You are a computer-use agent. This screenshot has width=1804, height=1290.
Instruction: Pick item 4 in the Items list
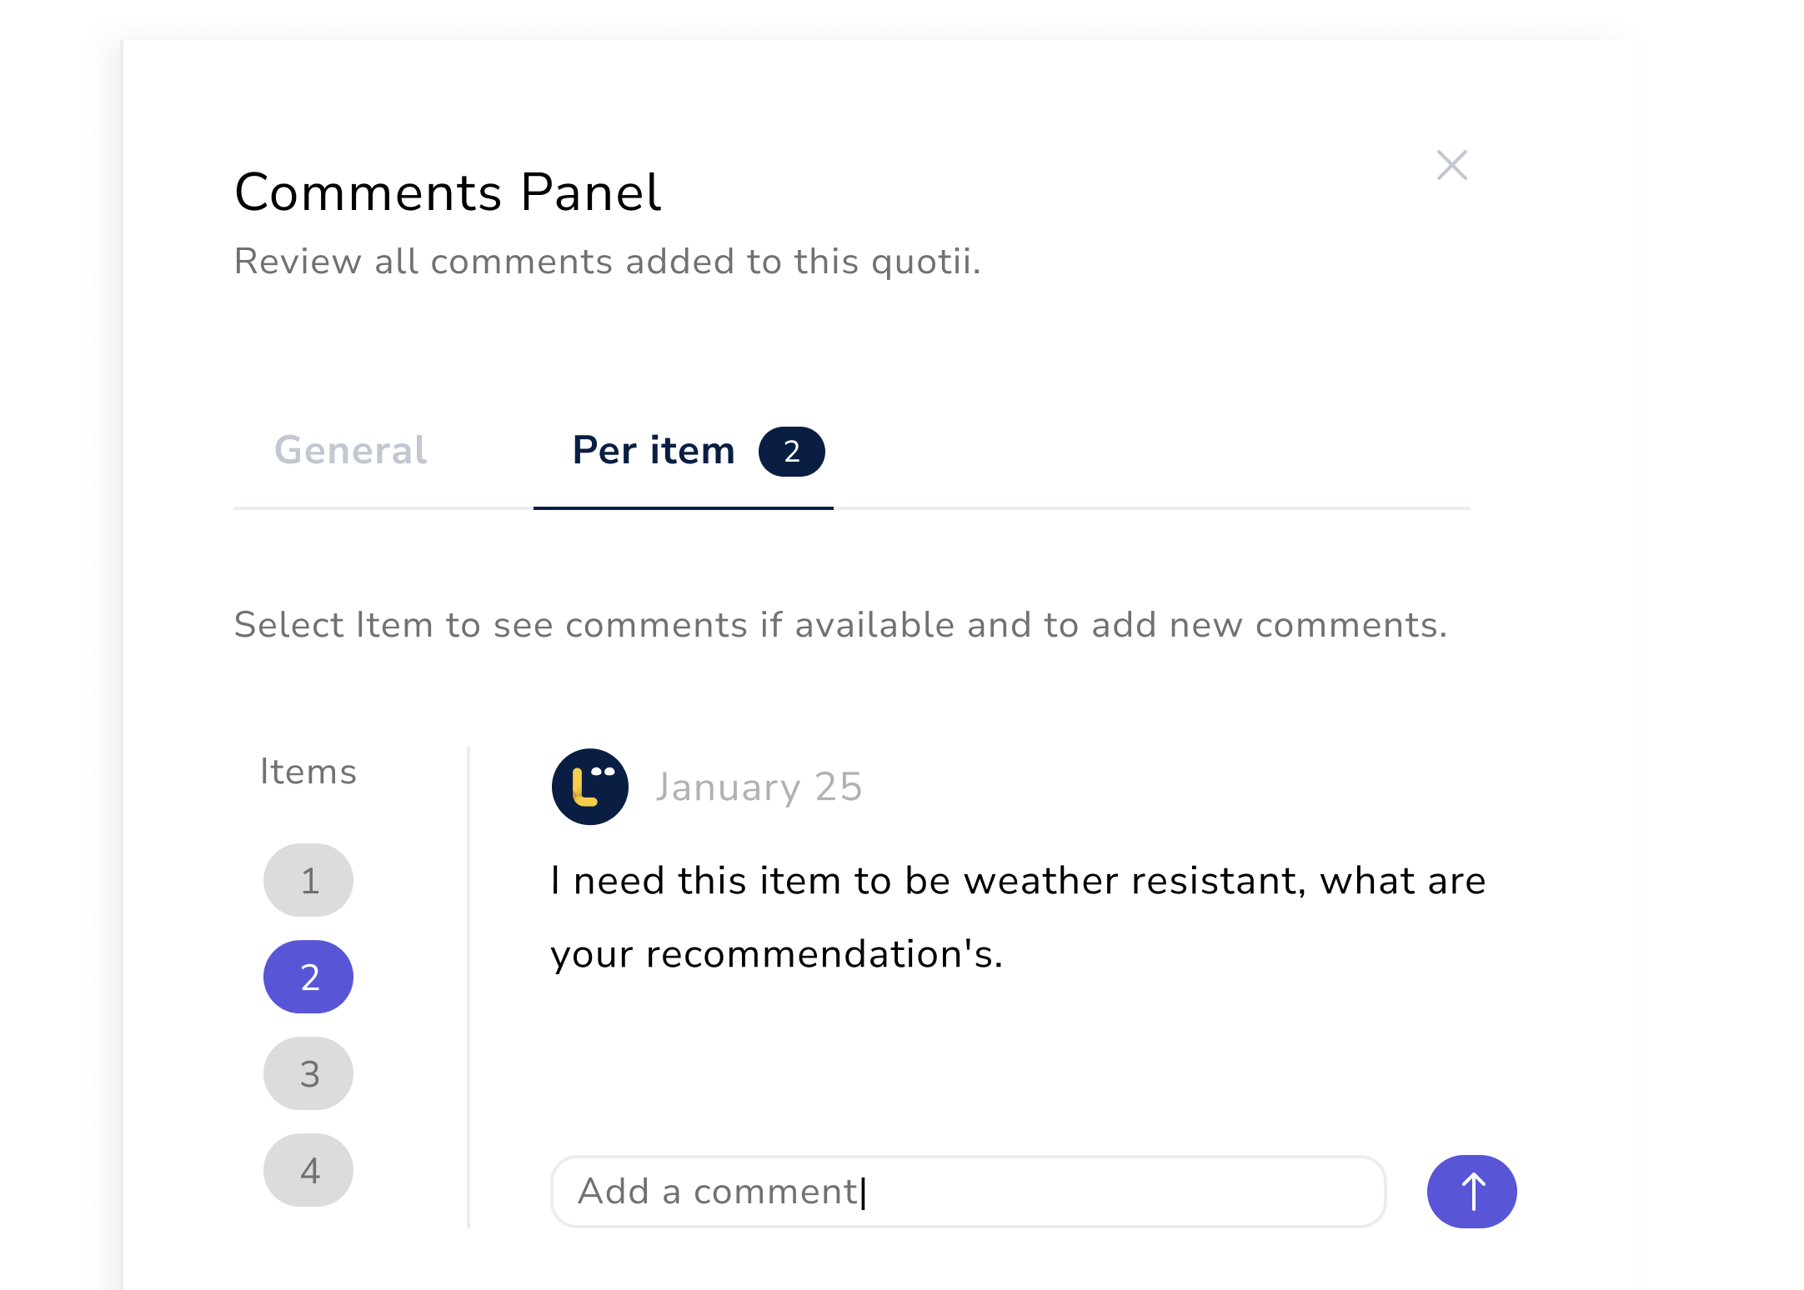click(308, 1170)
